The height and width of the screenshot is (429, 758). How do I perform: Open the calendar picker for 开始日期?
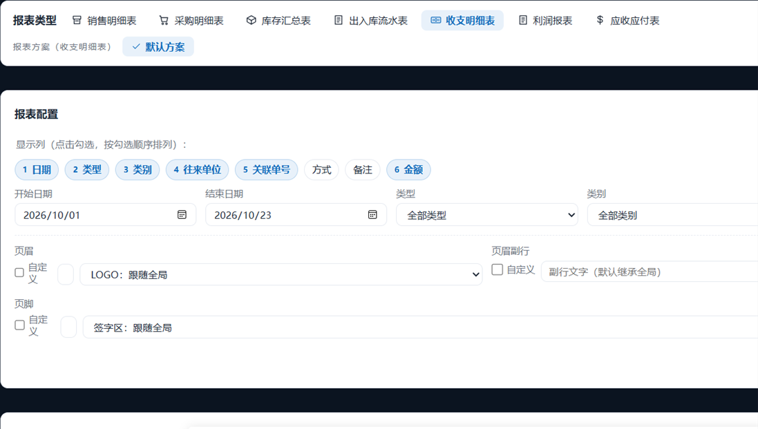182,214
